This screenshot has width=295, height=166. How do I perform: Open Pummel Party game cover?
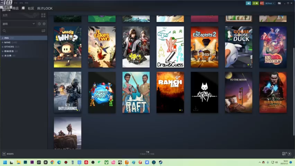point(102,92)
